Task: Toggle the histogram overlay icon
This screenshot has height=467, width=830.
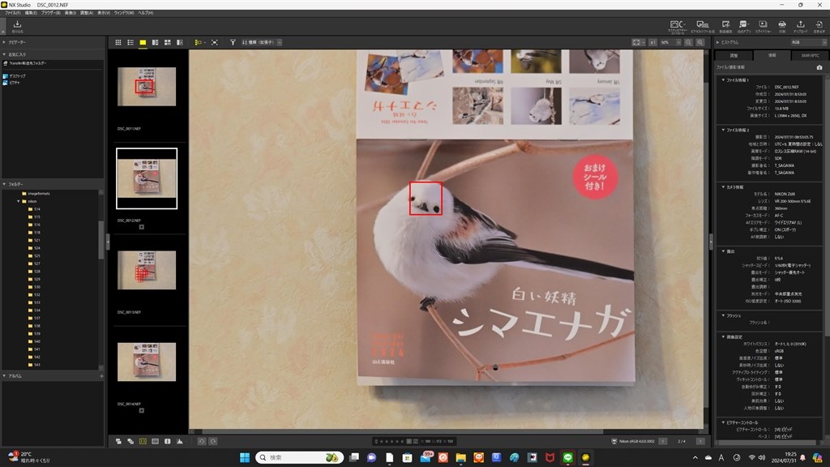Action: pyautogui.click(x=180, y=441)
